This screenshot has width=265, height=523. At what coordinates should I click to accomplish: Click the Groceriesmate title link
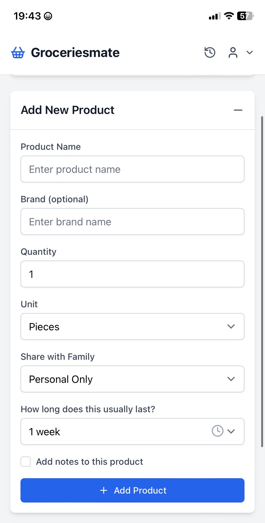click(x=75, y=52)
